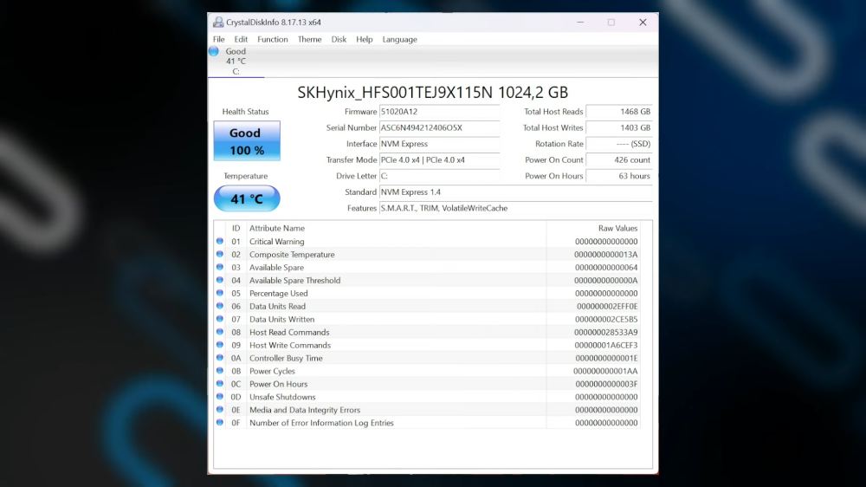
Task: Click the CrystalDiskInfo app icon in title bar
Action: [x=217, y=23]
